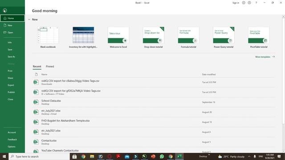285x160 pixels.
Task: Select New in the left sidebar
Action: pos(12,25)
